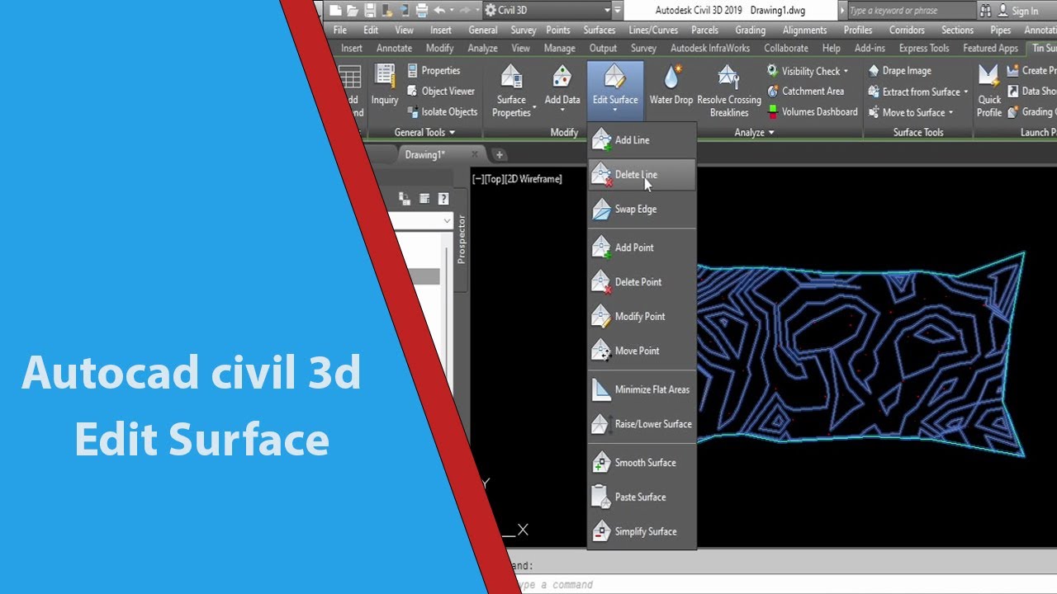The image size is (1057, 594).
Task: Switch to the Annotate ribbon tab
Action: pos(394,48)
